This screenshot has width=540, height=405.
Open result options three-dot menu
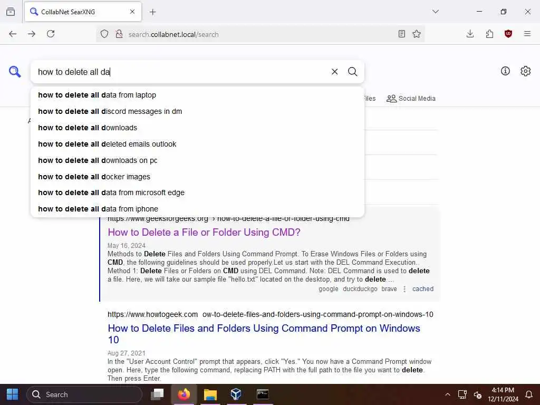[404, 289]
